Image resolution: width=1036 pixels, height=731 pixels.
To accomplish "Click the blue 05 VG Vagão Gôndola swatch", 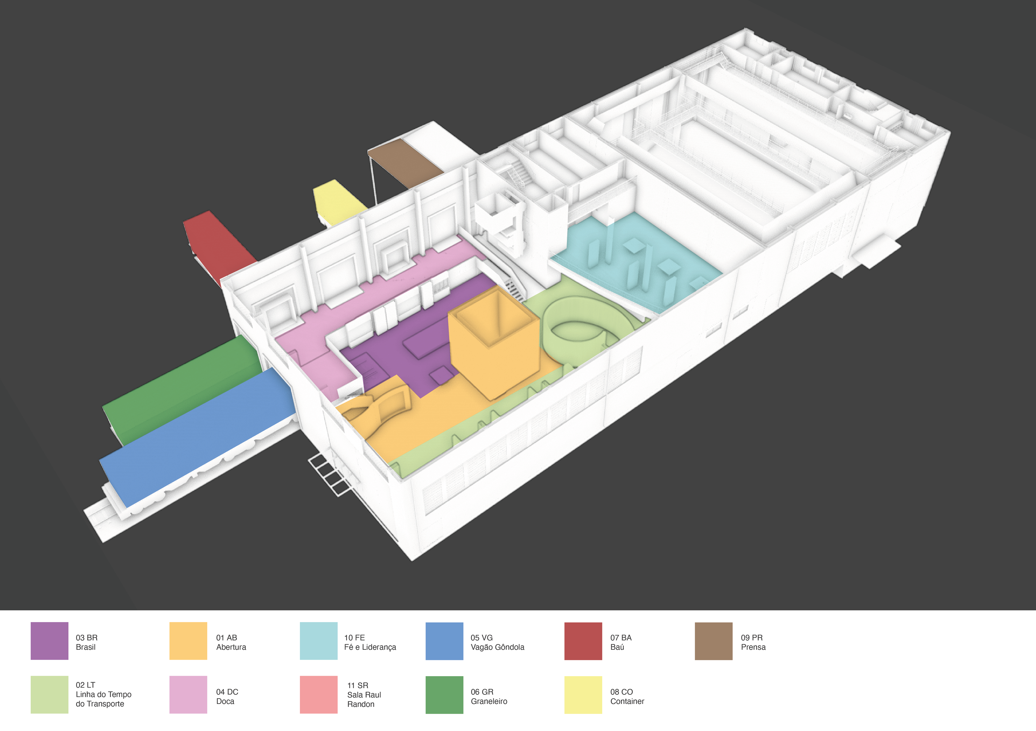I will [x=444, y=641].
